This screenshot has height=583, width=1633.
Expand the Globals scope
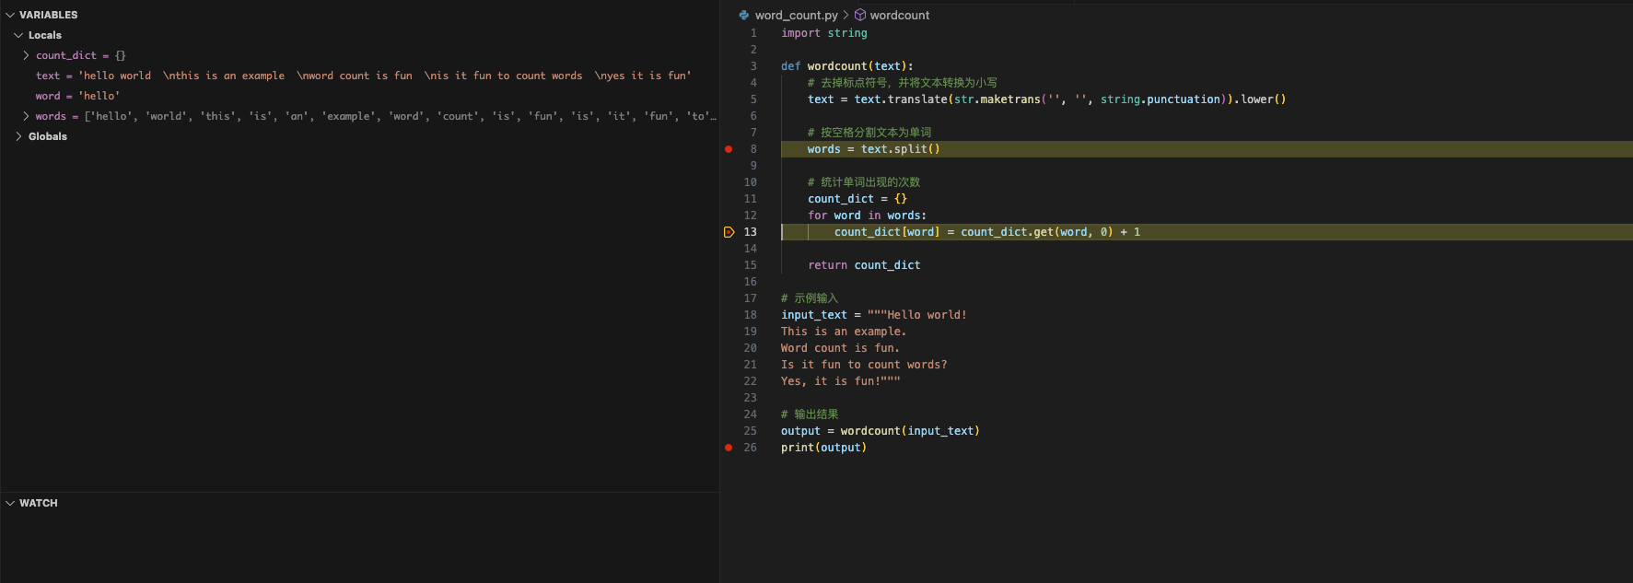pos(18,136)
